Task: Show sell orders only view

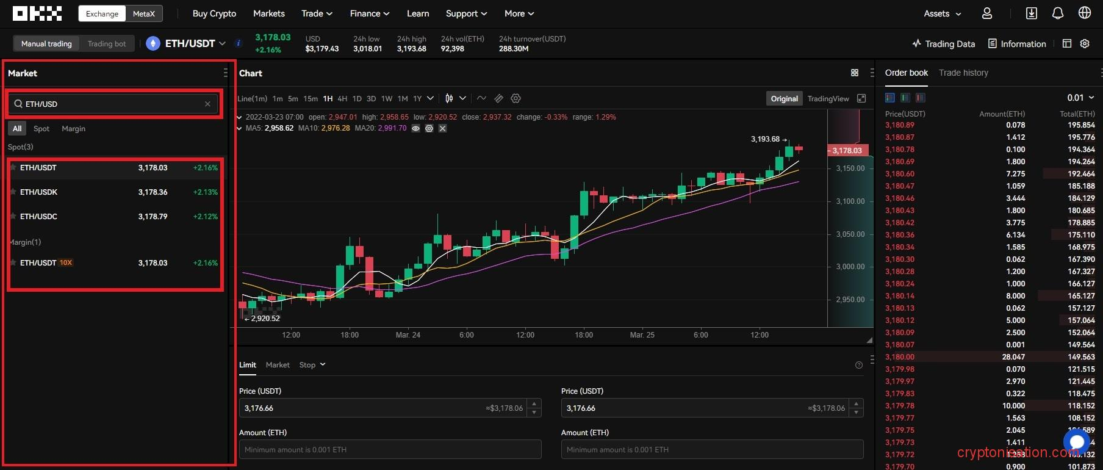Action: pyautogui.click(x=921, y=98)
